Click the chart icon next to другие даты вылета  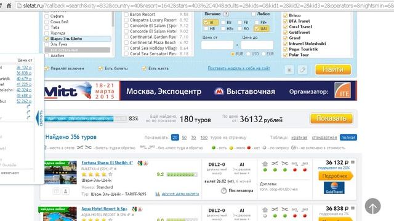158,194
